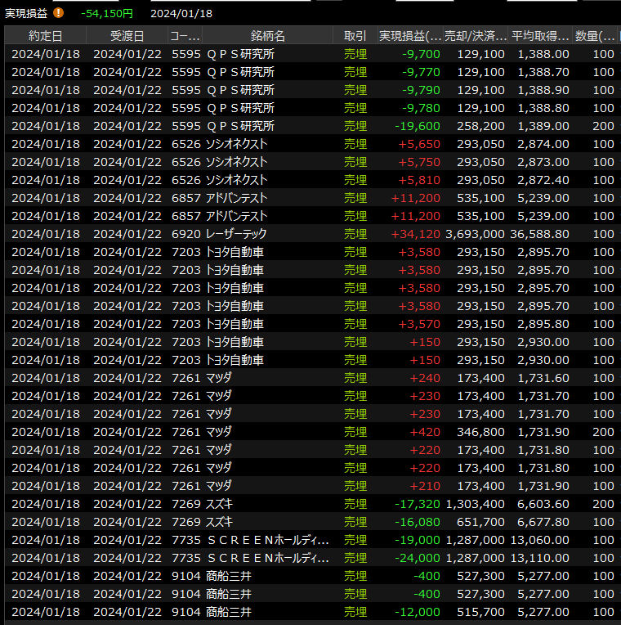621x625 pixels.
Task: Click the 銘柄名 column header
Action: point(268,36)
